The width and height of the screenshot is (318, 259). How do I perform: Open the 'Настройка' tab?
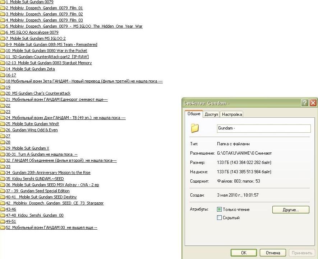coord(232,114)
